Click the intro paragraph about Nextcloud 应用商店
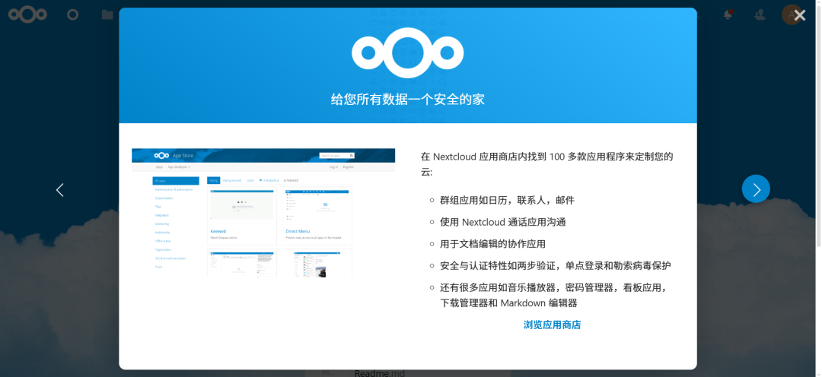This screenshot has width=822, height=377. tap(547, 164)
